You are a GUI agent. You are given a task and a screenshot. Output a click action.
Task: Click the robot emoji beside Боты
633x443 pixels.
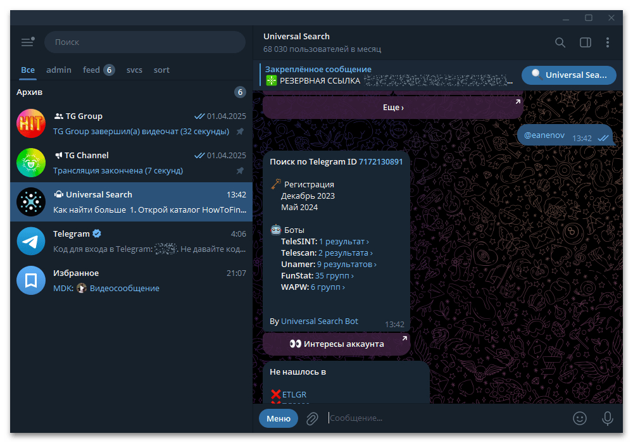pyautogui.click(x=276, y=230)
